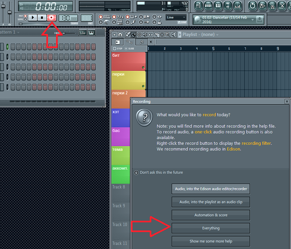
Task: Click the red Record button
Action: pos(51,17)
